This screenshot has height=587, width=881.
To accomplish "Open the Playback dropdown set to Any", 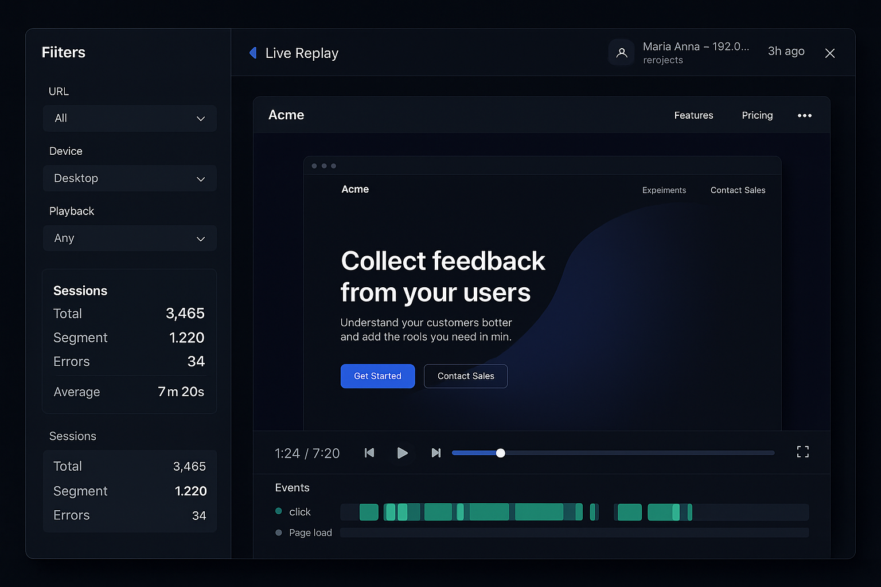I will 130,238.
